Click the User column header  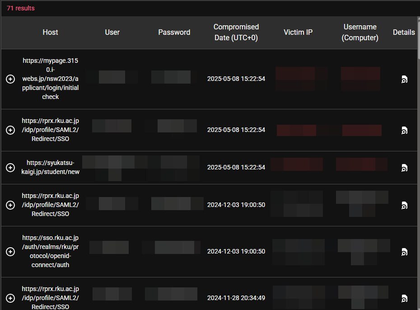pos(112,32)
